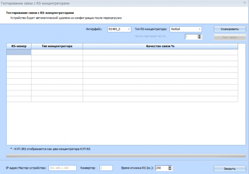Increase Число повторов теста with up arrow
Screen dimensions: 249x174
tap(200, 36)
